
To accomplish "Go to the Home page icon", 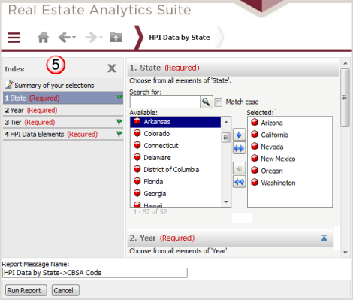I will click(43, 38).
